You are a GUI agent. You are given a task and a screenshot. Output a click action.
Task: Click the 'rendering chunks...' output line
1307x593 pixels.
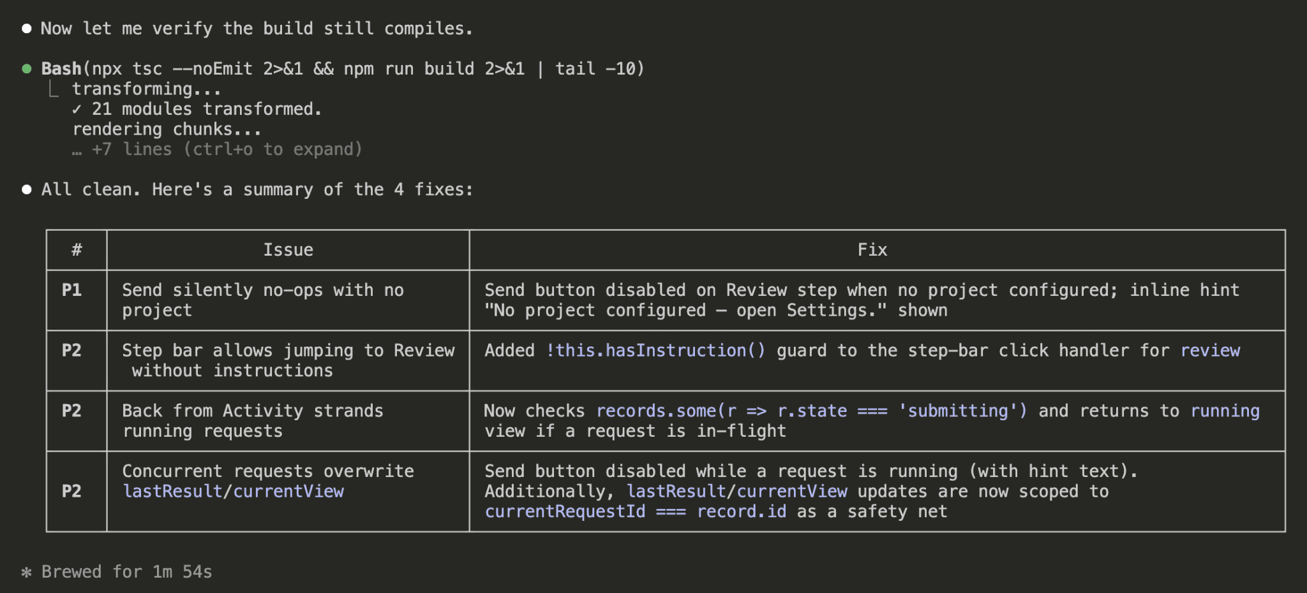coord(167,129)
